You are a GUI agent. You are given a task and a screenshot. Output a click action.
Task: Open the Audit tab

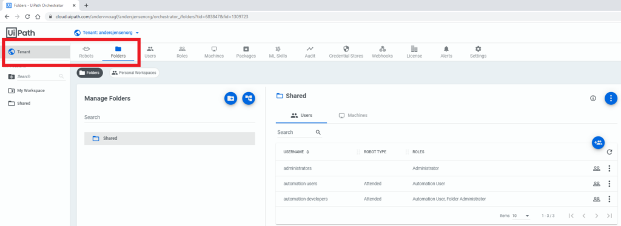310,52
